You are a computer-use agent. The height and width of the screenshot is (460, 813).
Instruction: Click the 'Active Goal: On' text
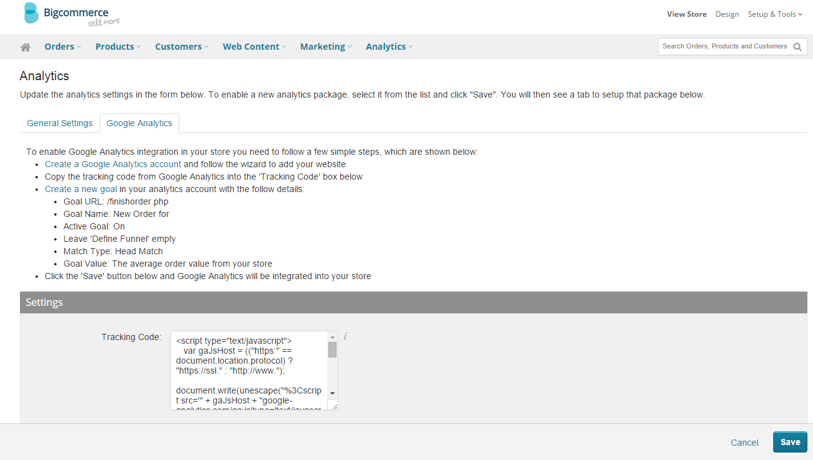pyautogui.click(x=94, y=226)
